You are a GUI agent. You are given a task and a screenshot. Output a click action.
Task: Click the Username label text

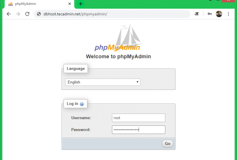pyautogui.click(x=81, y=118)
